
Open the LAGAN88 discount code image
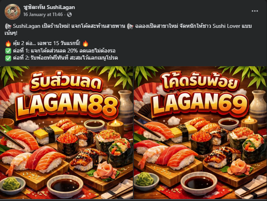tap(66, 132)
